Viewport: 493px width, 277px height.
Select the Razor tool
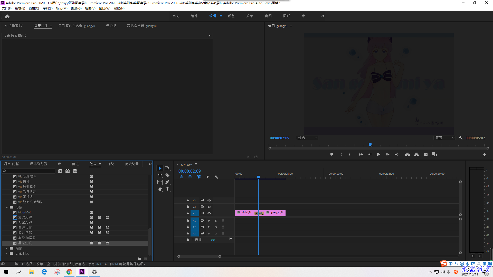[x=167, y=175]
